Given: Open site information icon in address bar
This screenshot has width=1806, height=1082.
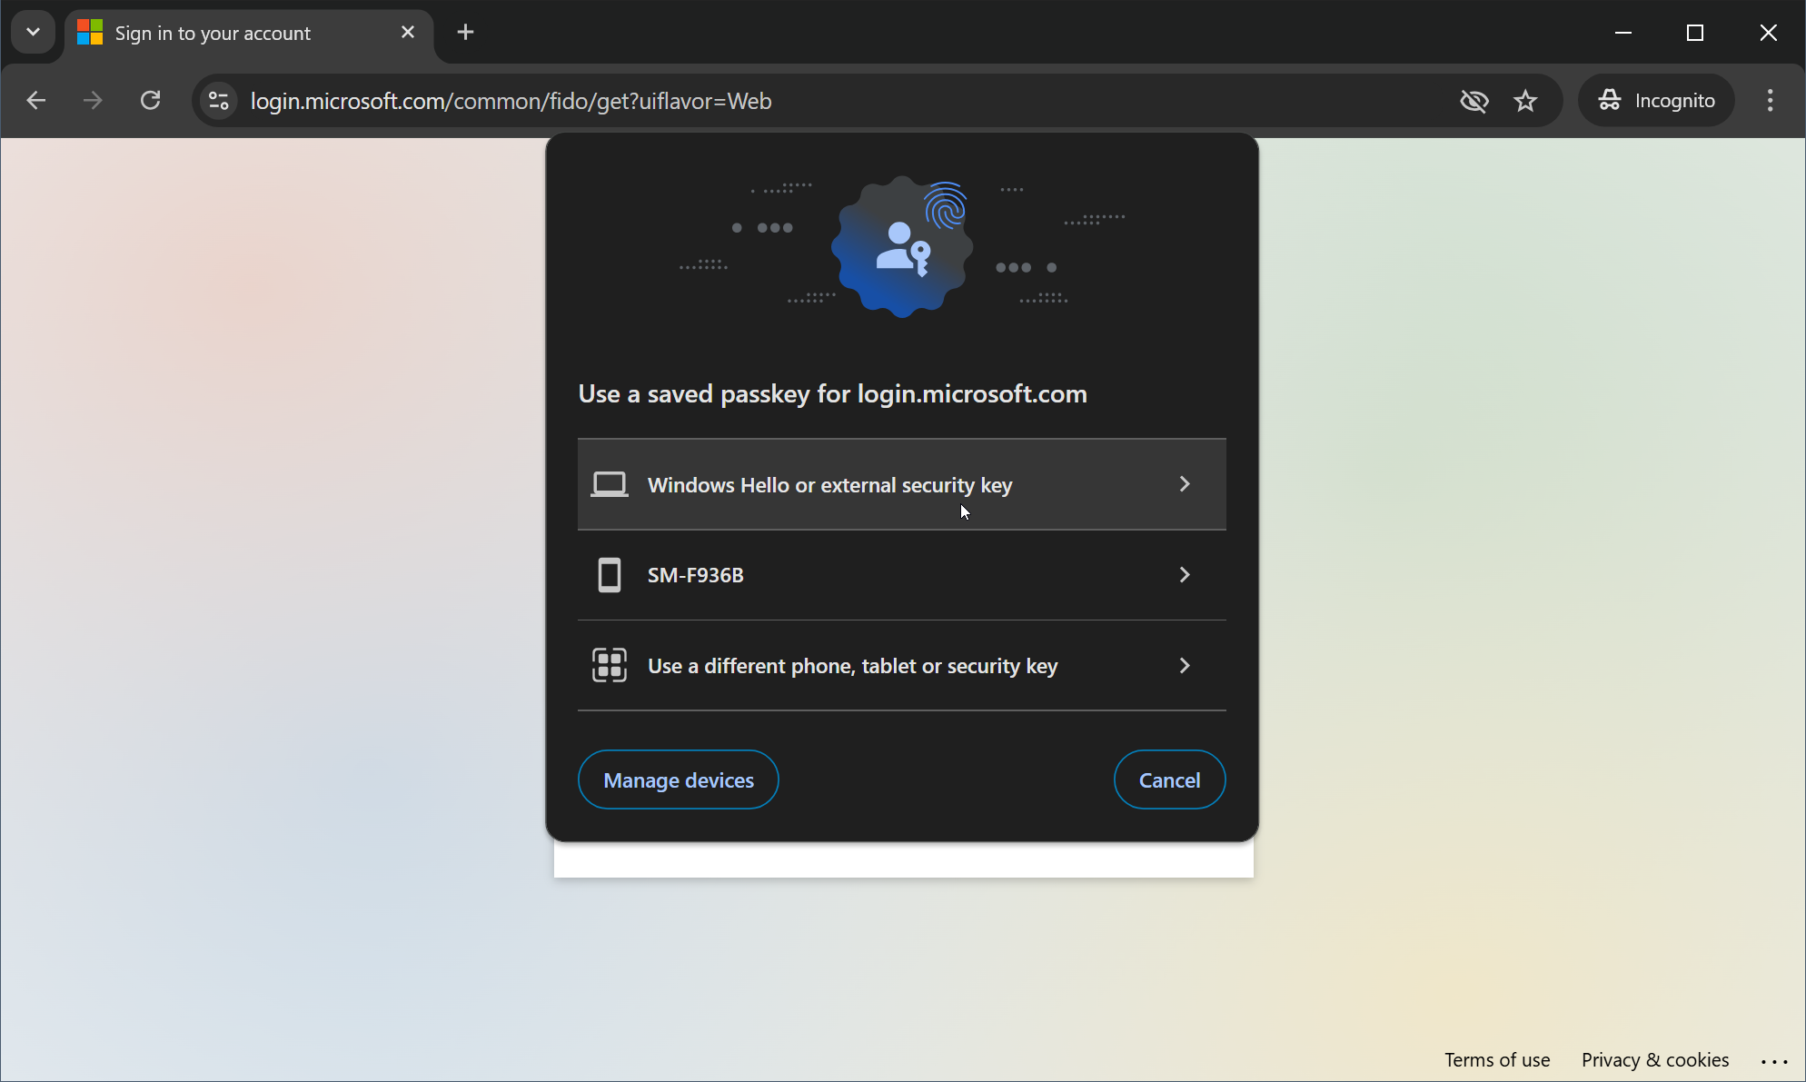Looking at the screenshot, I should [219, 101].
